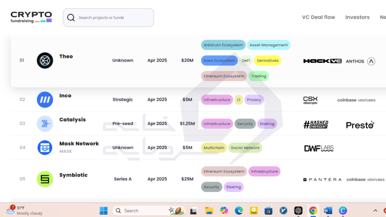Open the Anthos investor logo
The height and width of the screenshot is (217, 386).
point(360,61)
